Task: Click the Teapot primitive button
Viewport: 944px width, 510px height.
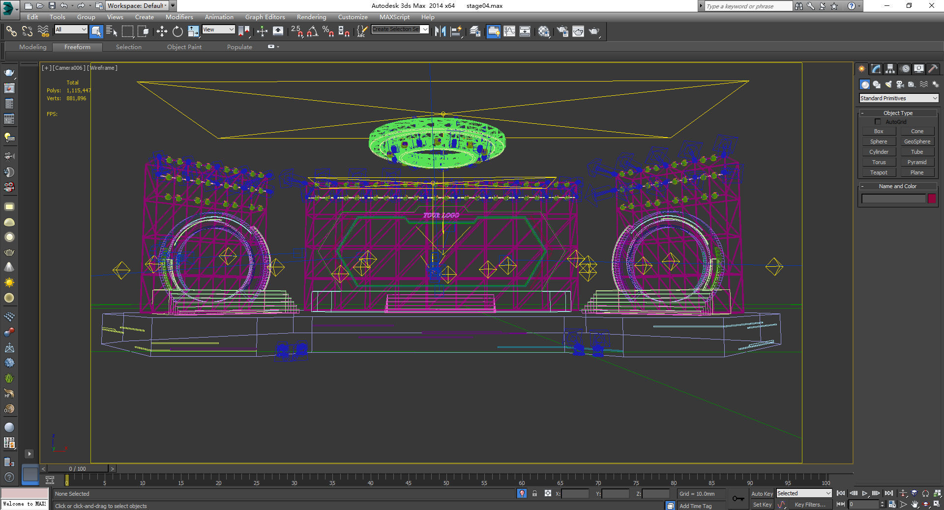Action: pos(879,172)
